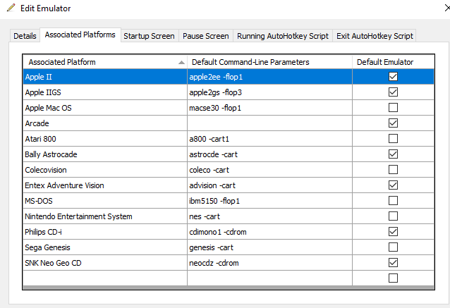
Task: Check Default Emulator for Sega Genesis
Action: 393,247
